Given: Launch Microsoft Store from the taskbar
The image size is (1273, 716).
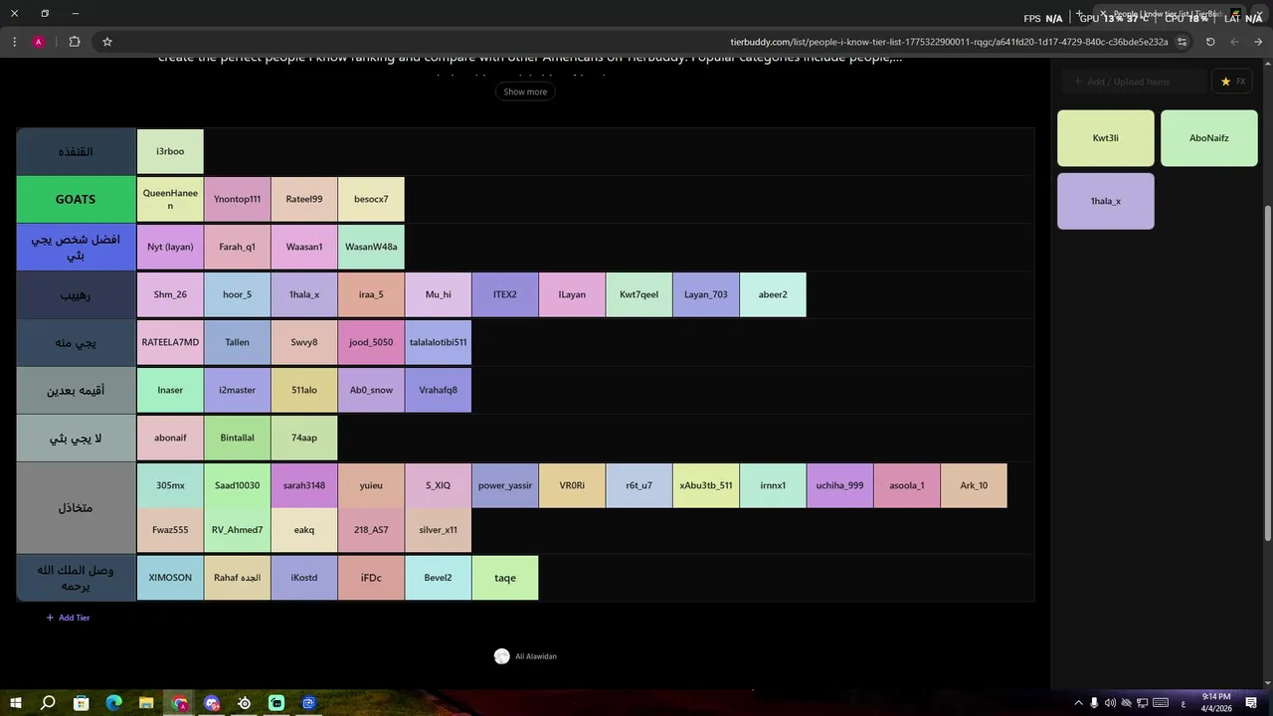Looking at the screenshot, I should [x=82, y=703].
